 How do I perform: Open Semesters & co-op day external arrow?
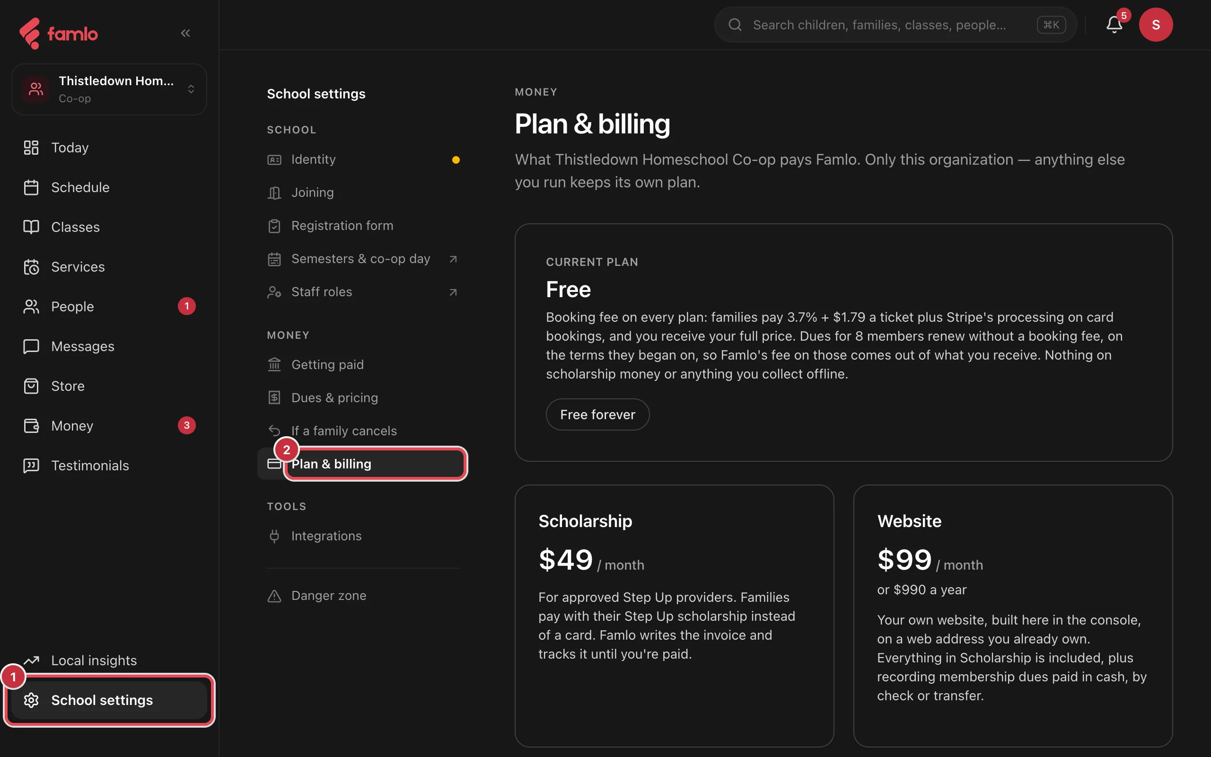[453, 259]
